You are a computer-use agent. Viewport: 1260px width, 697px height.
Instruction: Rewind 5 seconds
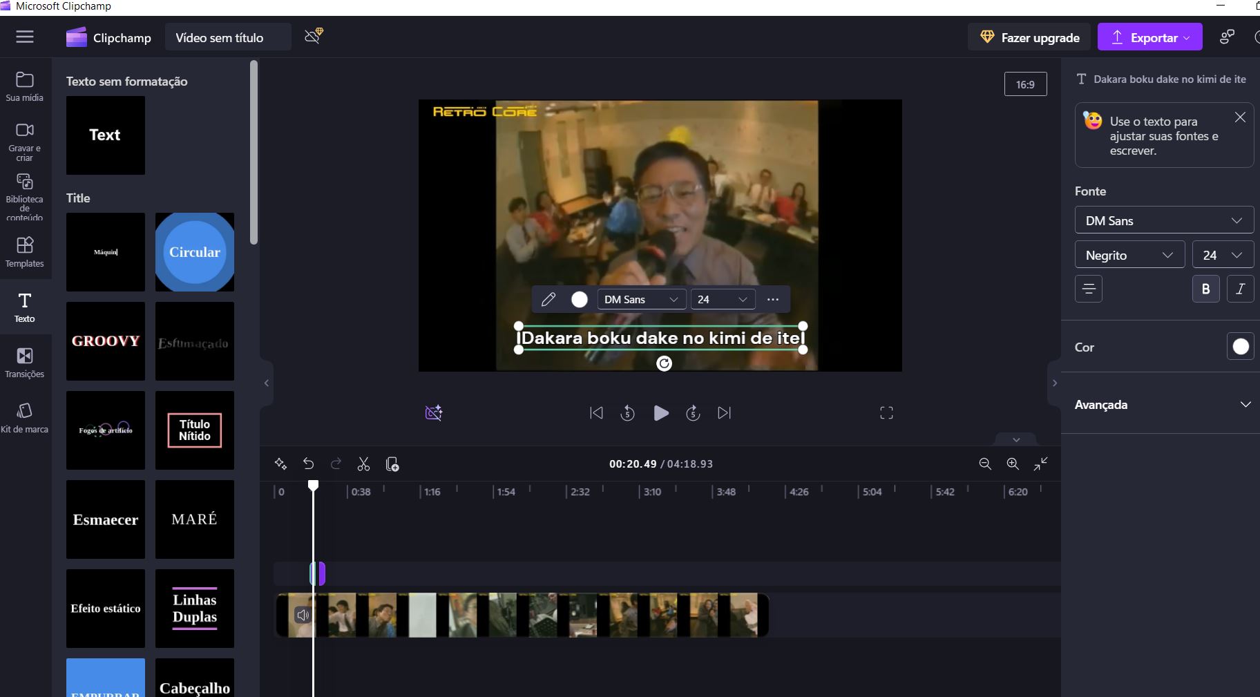[x=627, y=413]
